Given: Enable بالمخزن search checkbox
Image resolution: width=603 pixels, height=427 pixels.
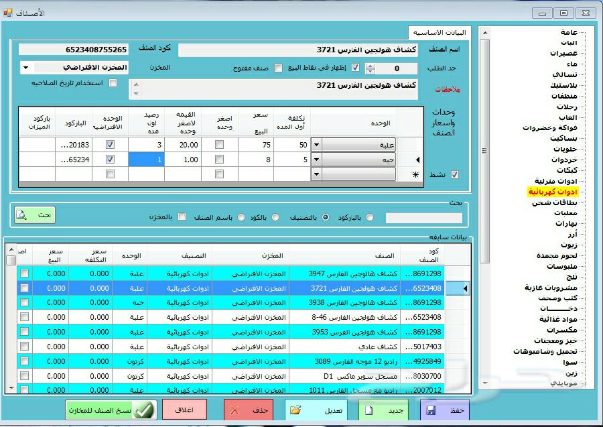Looking at the screenshot, I should 182,217.
